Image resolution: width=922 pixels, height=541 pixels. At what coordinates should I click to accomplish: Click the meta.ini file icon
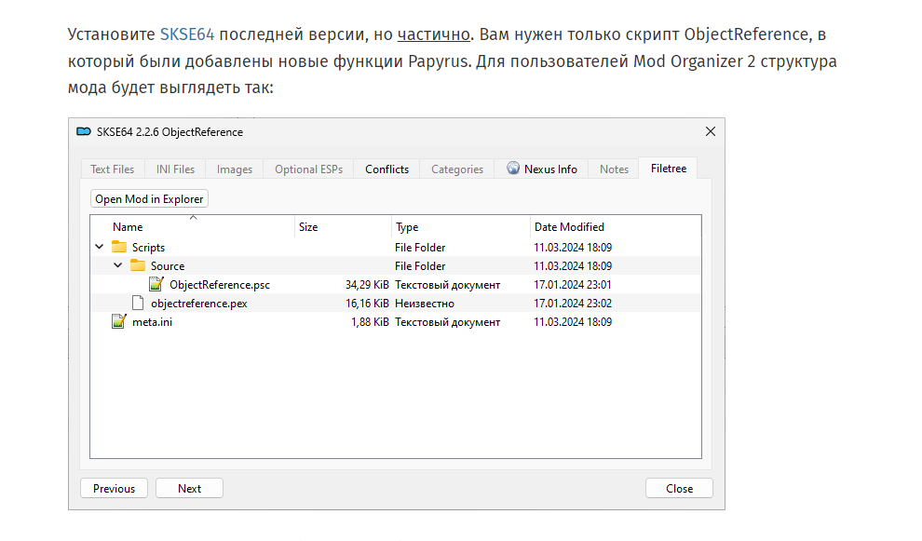pyautogui.click(x=119, y=321)
